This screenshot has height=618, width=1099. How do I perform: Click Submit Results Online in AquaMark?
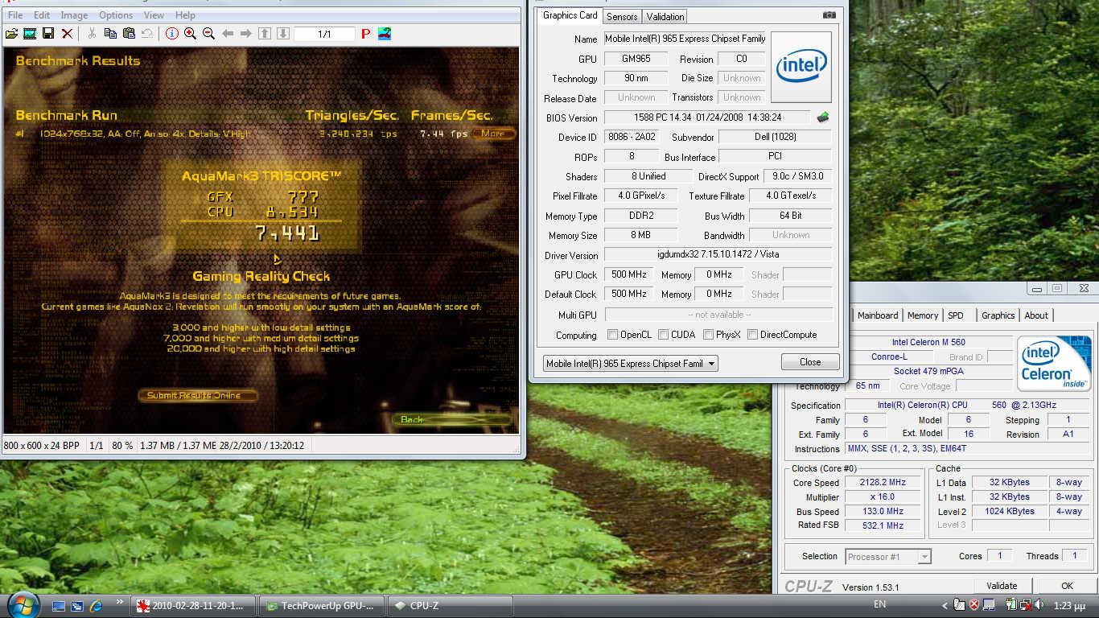(x=197, y=395)
